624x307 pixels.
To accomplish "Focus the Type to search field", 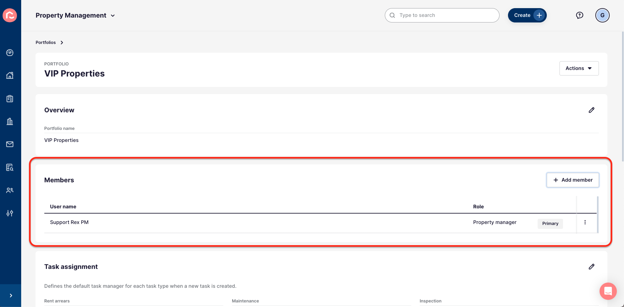I will (442, 15).
